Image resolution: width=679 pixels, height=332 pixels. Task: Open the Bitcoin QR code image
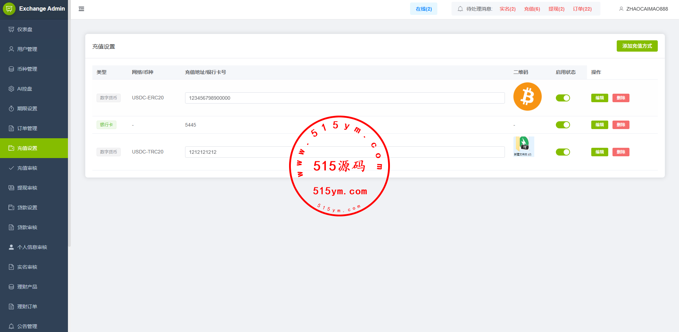[527, 97]
